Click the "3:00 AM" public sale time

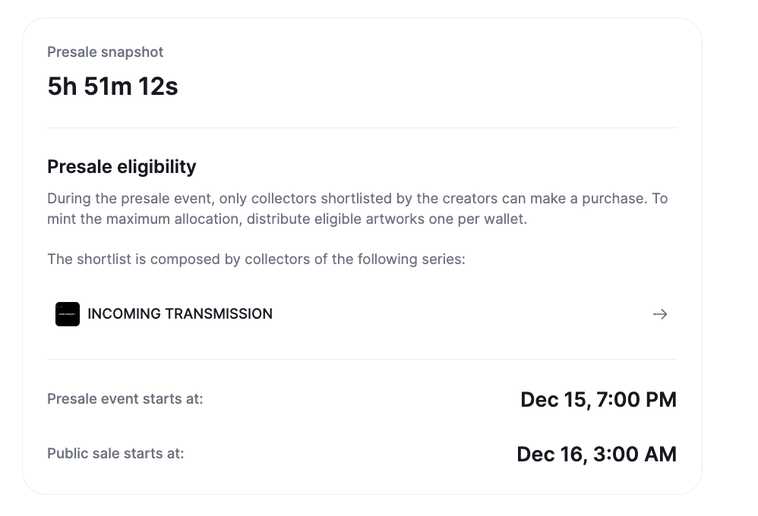pyautogui.click(x=635, y=455)
